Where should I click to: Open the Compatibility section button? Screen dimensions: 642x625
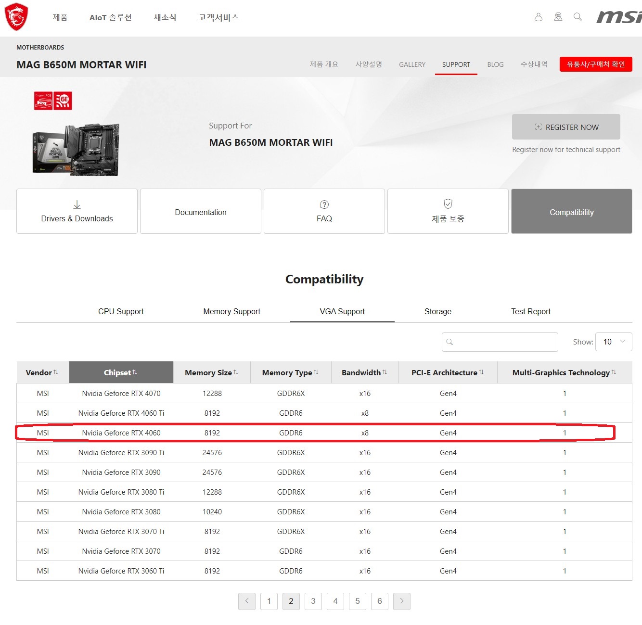pyautogui.click(x=572, y=212)
